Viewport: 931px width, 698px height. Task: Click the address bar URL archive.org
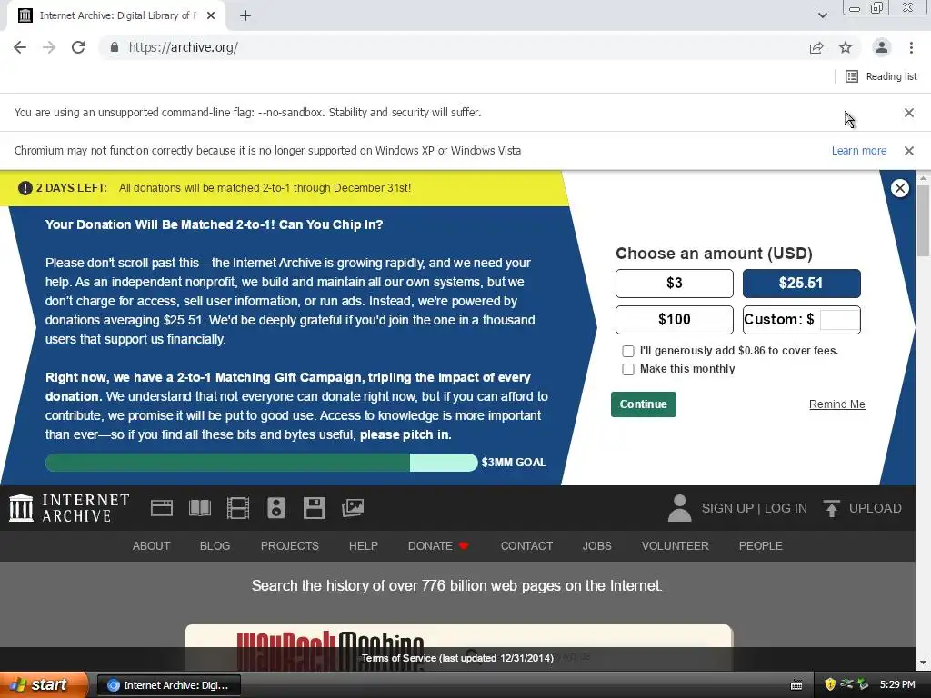click(184, 47)
